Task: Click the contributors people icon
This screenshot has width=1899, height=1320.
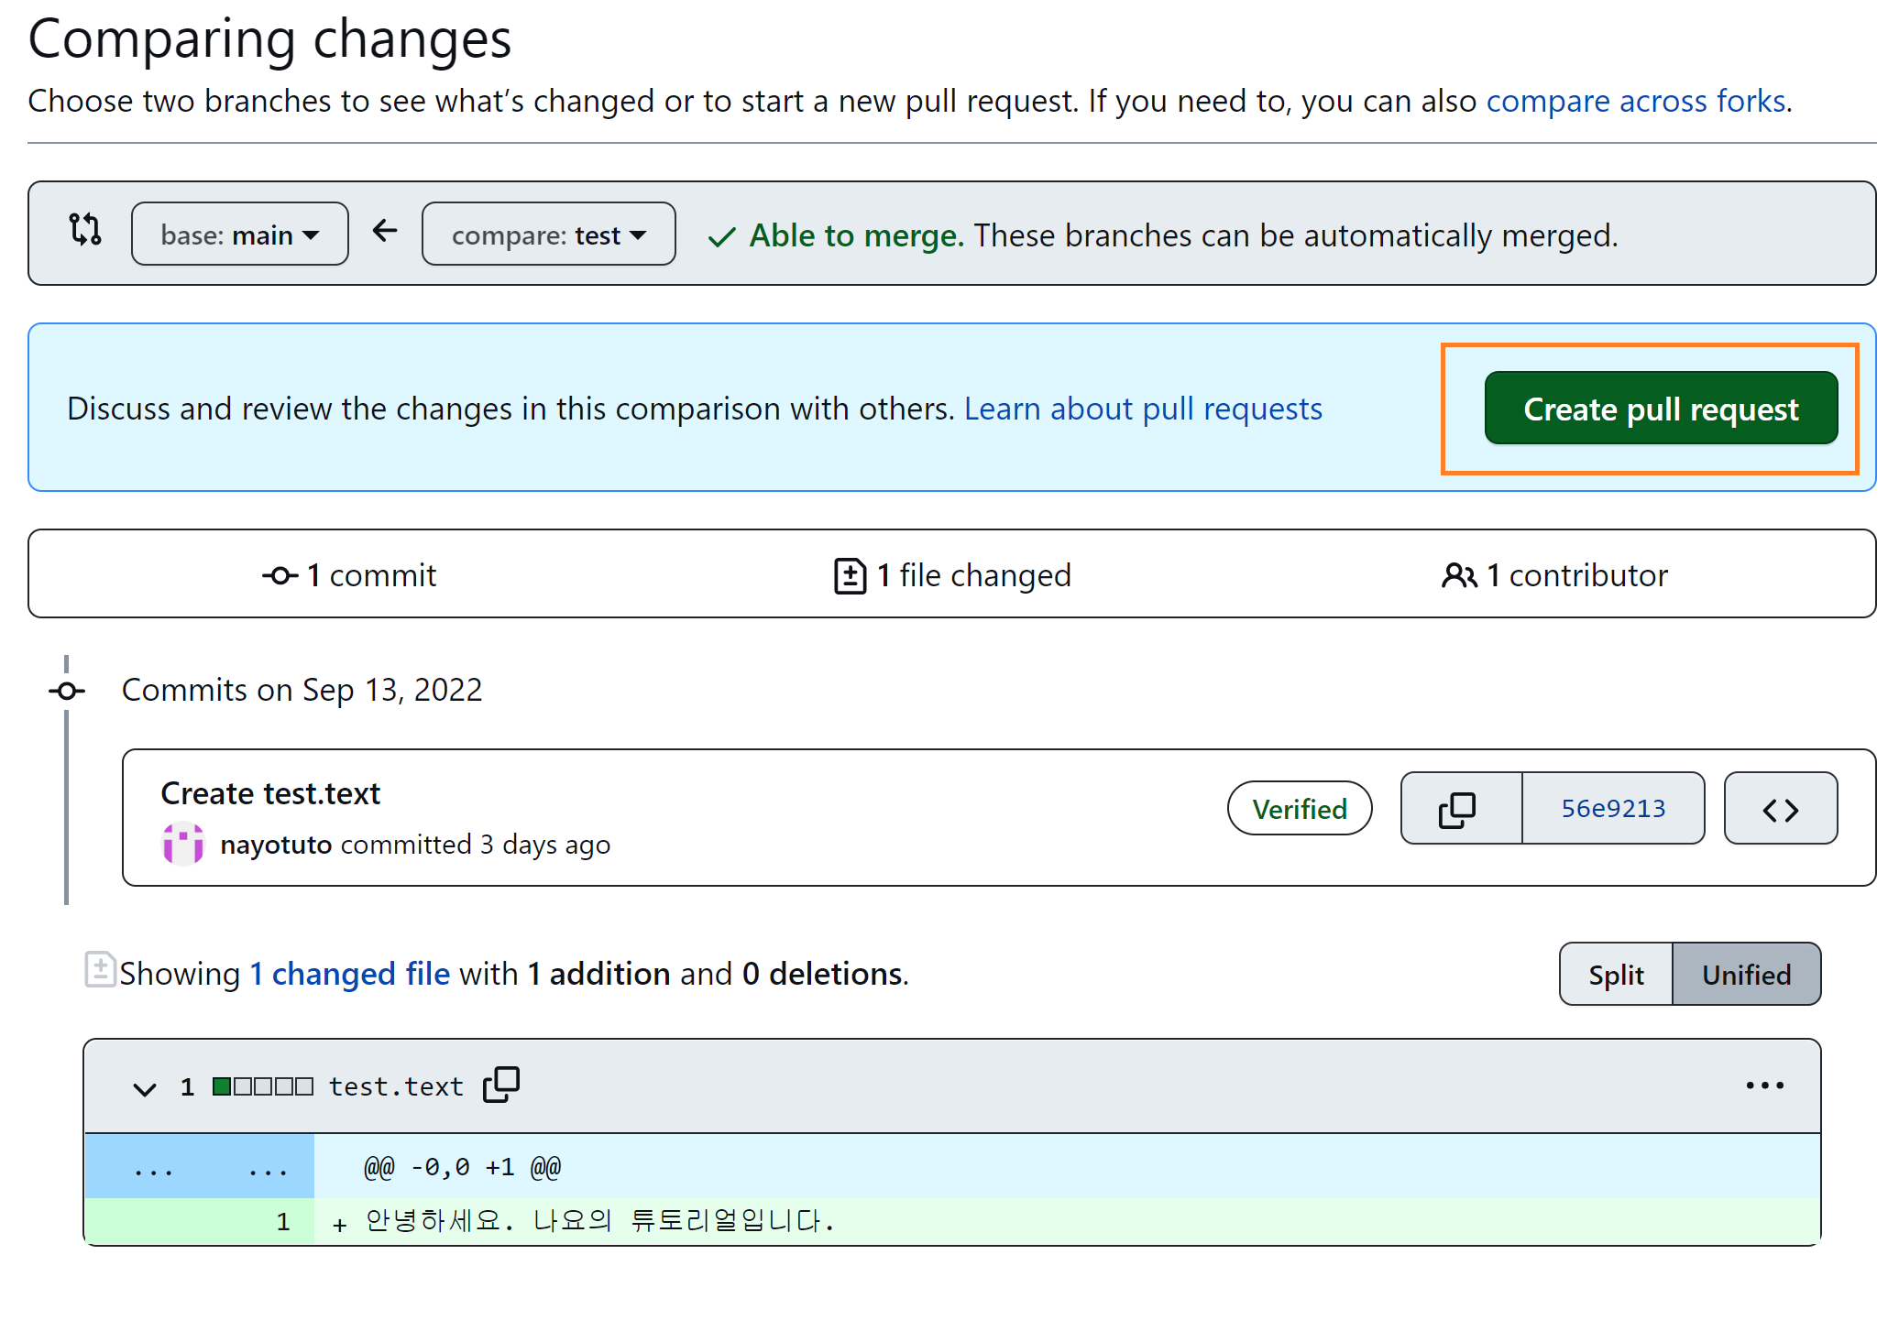Action: (1459, 575)
